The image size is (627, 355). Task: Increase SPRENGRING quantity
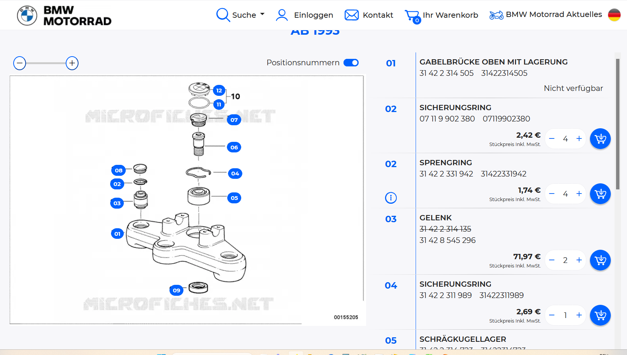[x=579, y=194]
